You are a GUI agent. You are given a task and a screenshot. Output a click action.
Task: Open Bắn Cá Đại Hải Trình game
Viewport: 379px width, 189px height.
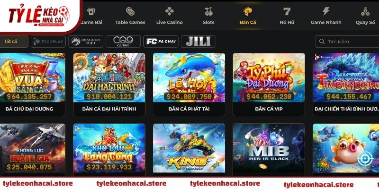109,84
